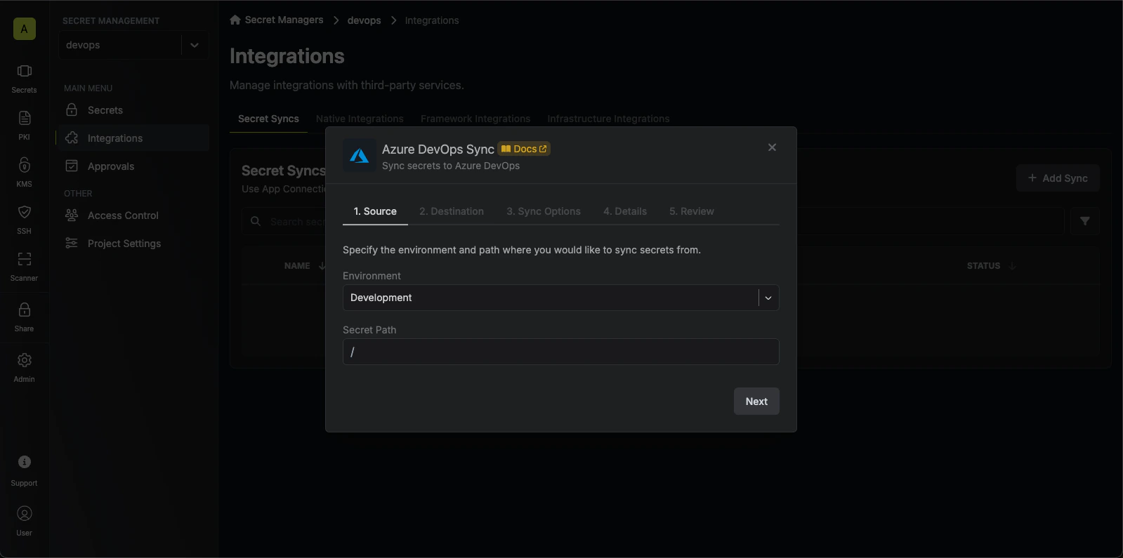Open the Docs link badge
Screen dimensions: 1123x558
524,149
